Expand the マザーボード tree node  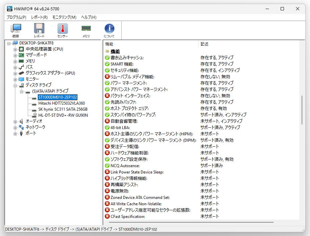pos(15,55)
